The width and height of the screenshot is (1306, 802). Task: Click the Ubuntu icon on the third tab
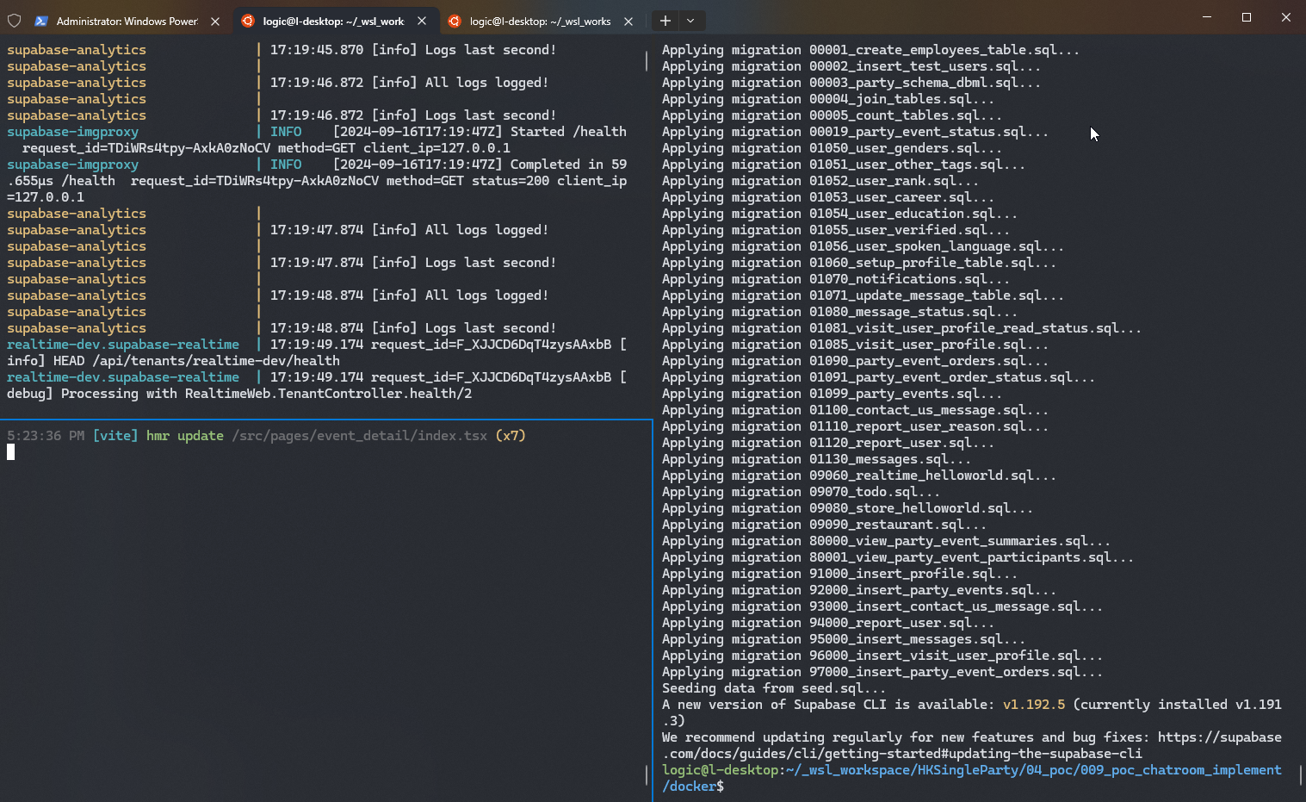point(455,22)
